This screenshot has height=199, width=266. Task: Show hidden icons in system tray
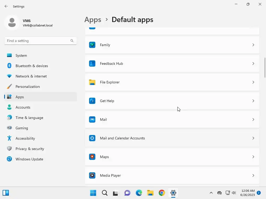pos(211,193)
